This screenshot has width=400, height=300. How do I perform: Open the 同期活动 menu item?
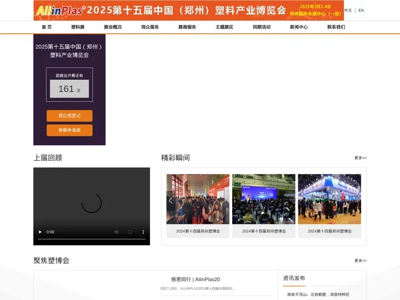(x=262, y=27)
